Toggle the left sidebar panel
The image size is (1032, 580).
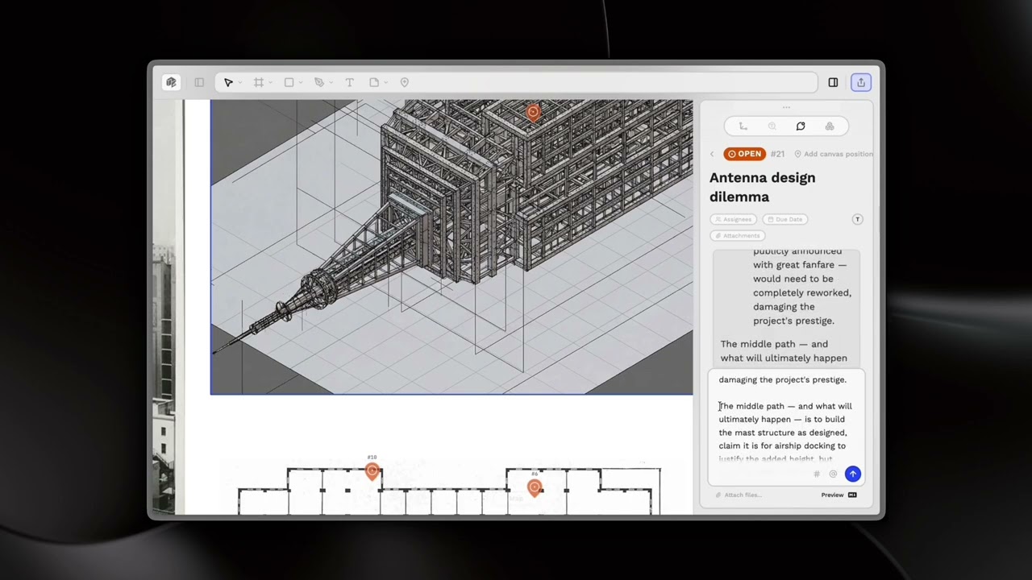pyautogui.click(x=199, y=82)
